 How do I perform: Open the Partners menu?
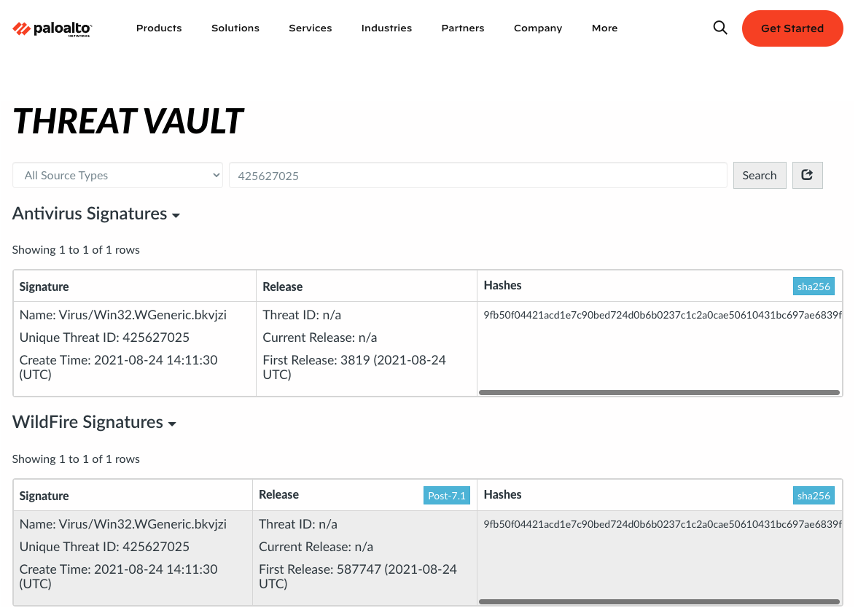point(463,28)
